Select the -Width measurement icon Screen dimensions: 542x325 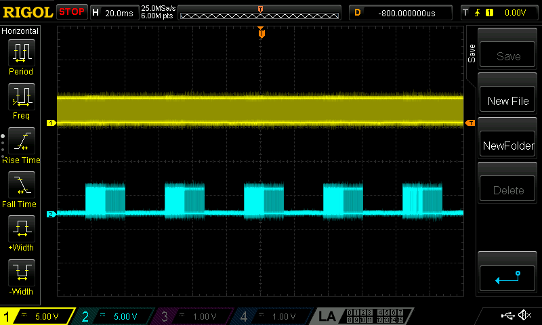click(22, 272)
